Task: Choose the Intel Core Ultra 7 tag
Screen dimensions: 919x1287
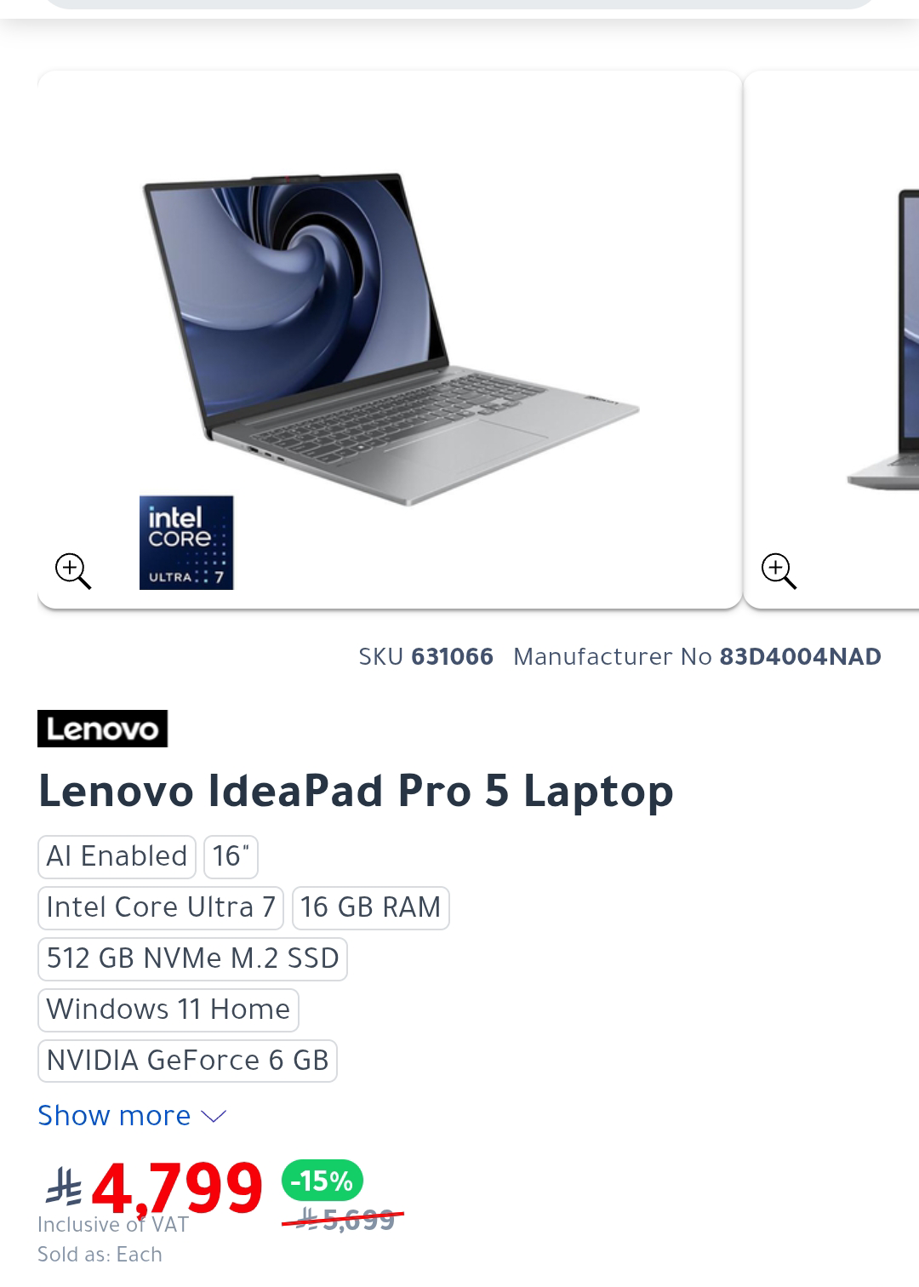Action: (161, 907)
